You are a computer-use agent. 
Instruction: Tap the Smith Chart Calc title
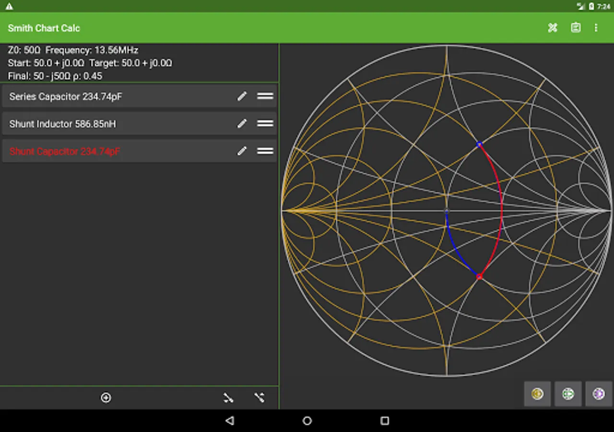(x=44, y=28)
